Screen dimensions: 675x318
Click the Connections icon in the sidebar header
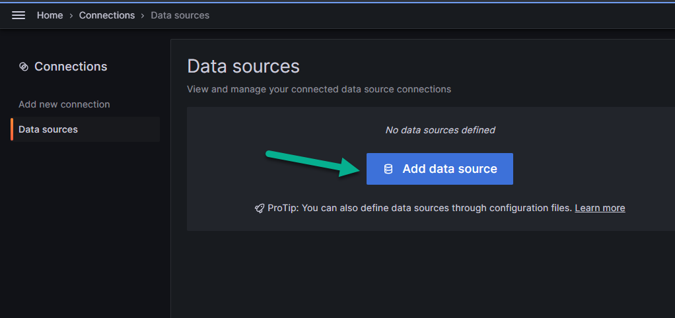(24, 67)
